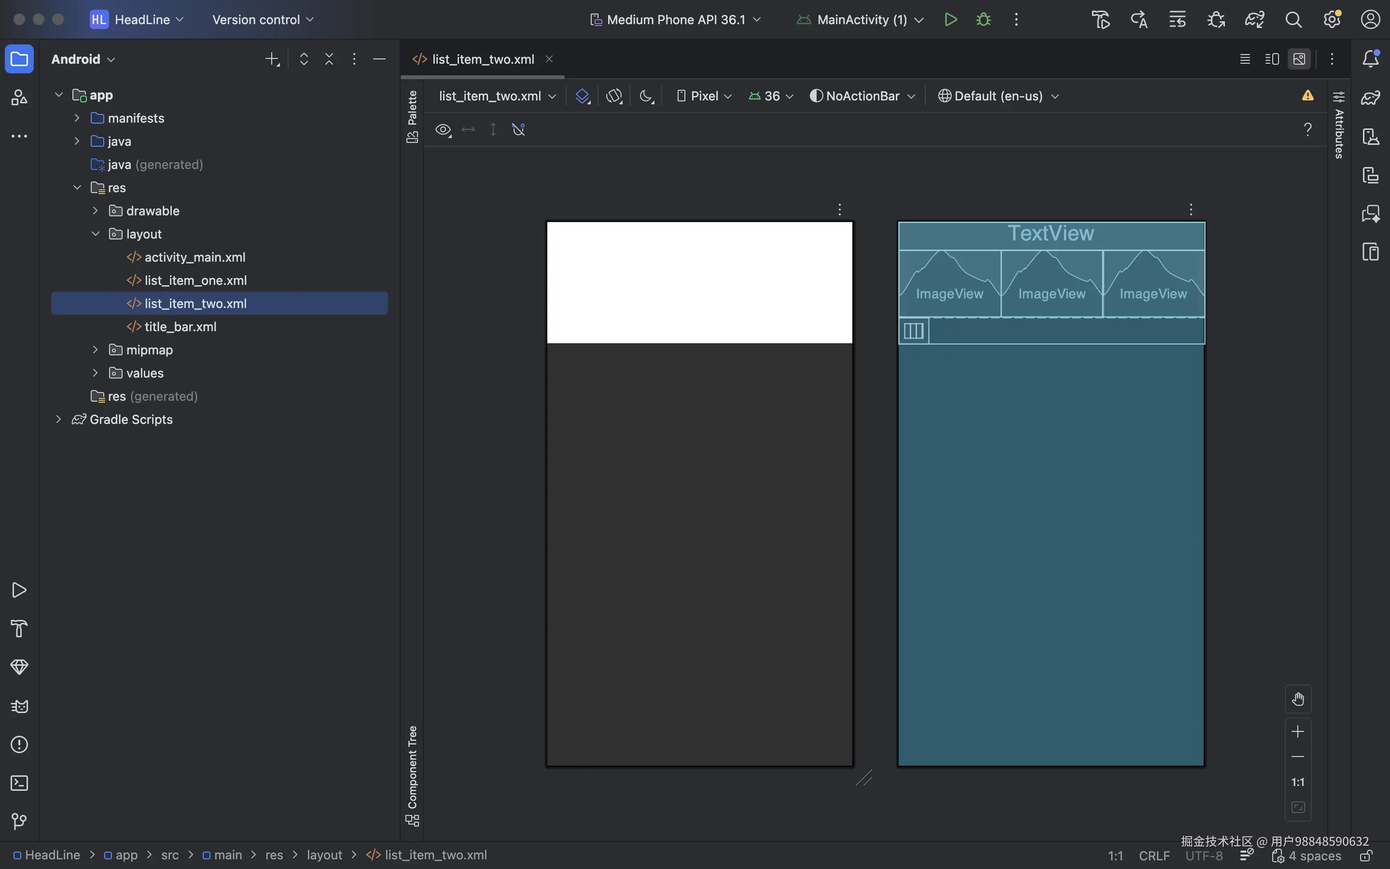1390x869 pixels.
Task: Click the Search Everywhere magnifier icon
Action: coord(1293,19)
